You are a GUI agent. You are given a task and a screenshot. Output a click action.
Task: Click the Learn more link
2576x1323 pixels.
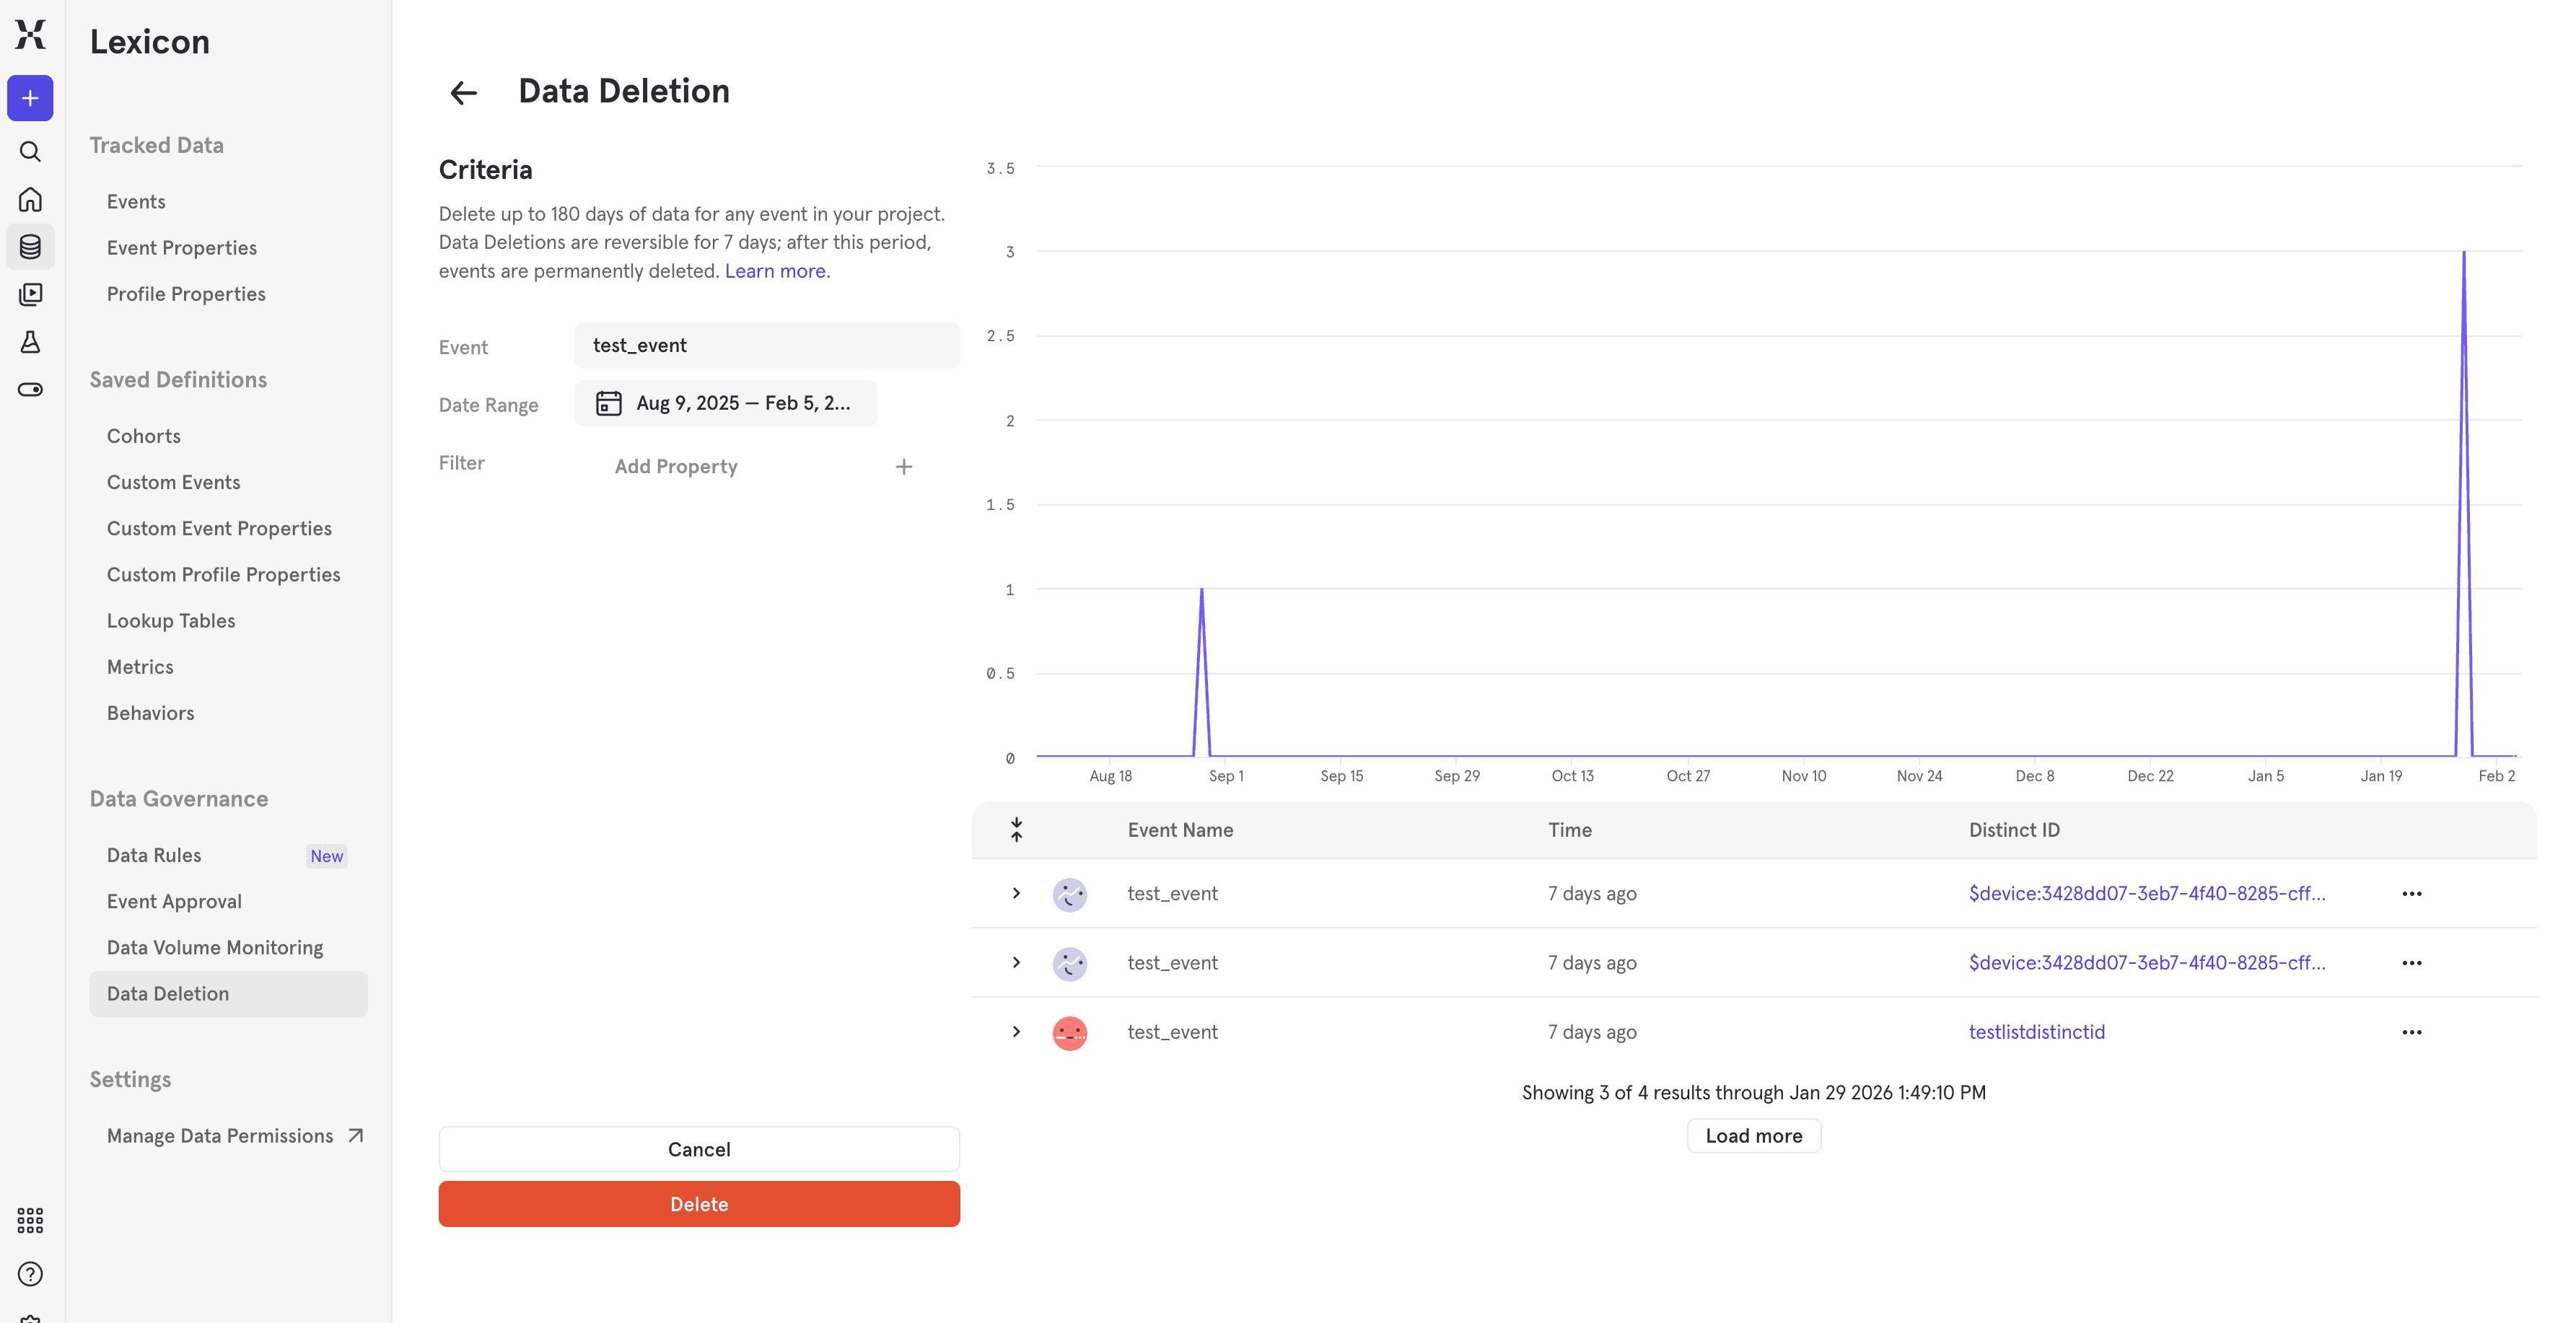pyautogui.click(x=774, y=271)
